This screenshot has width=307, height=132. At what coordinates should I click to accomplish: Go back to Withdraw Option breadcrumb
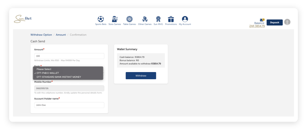tap(41, 35)
